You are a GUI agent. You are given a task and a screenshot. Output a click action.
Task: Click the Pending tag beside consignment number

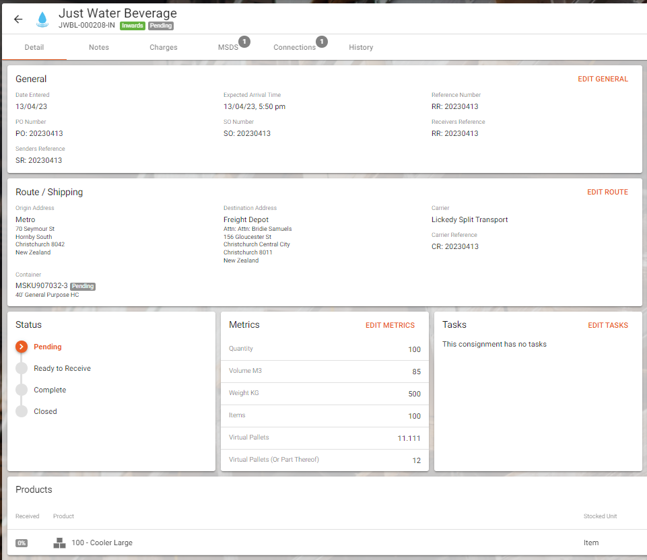(x=161, y=26)
